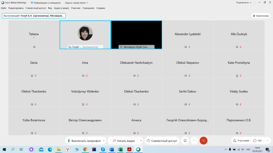Click muted mic icon on Serhii Dakov tile
The height and width of the screenshot is (153, 273).
189,105
